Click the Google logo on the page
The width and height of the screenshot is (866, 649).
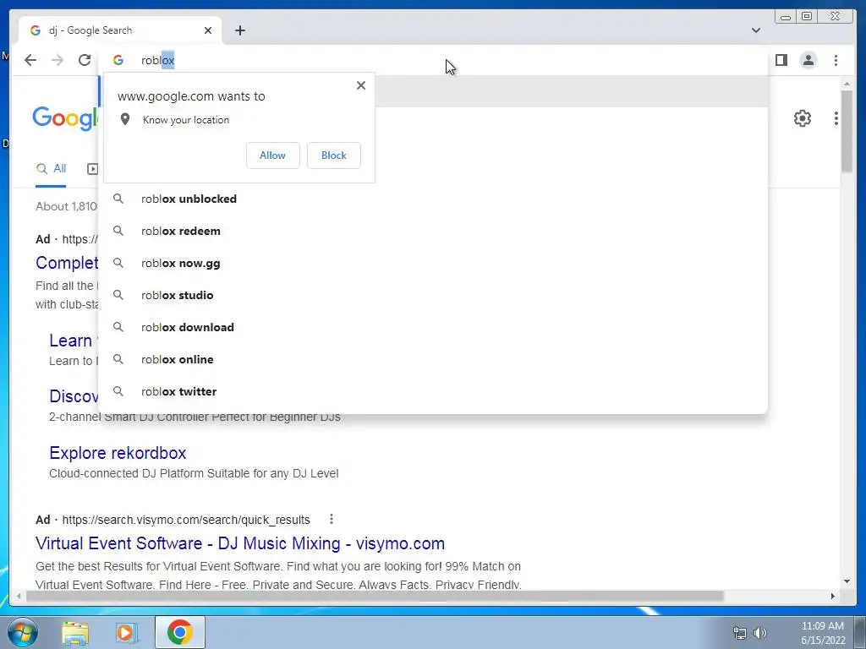pos(65,118)
